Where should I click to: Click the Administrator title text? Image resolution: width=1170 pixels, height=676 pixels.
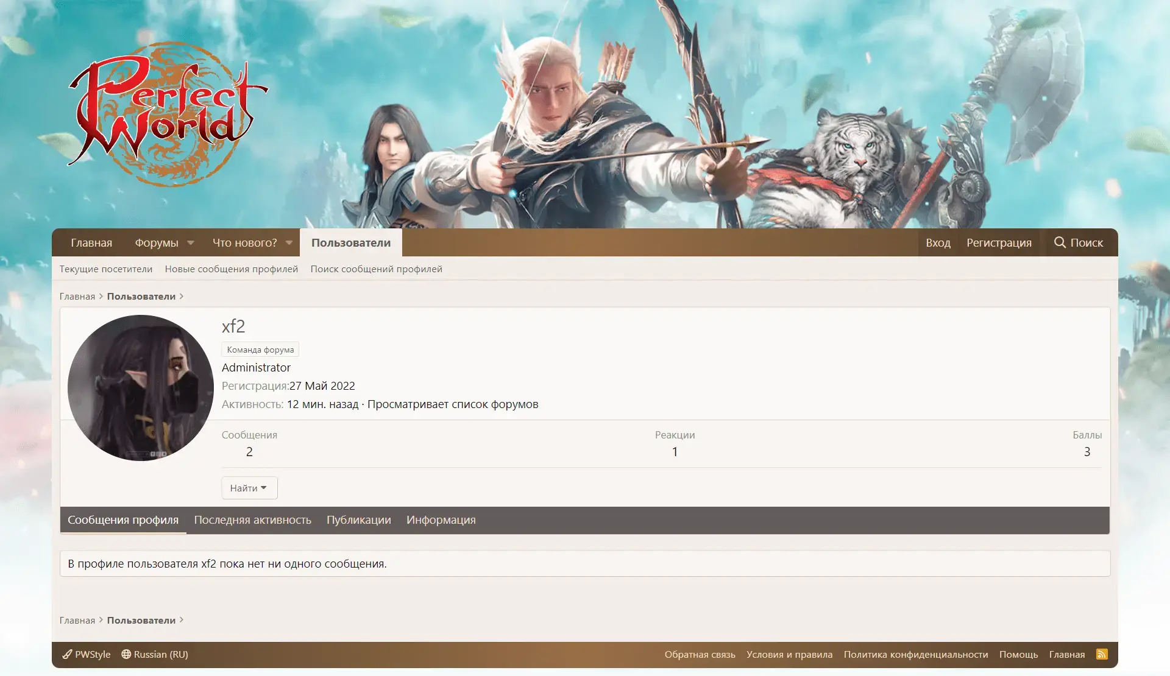pos(256,367)
